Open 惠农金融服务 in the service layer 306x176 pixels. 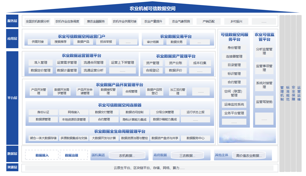click(x=96, y=21)
